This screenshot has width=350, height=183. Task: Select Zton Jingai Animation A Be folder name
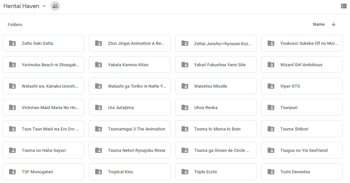[x=136, y=43]
